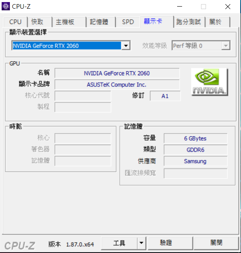The image size is (241, 253).
Task: Click the 工具 button
Action: coord(119,243)
